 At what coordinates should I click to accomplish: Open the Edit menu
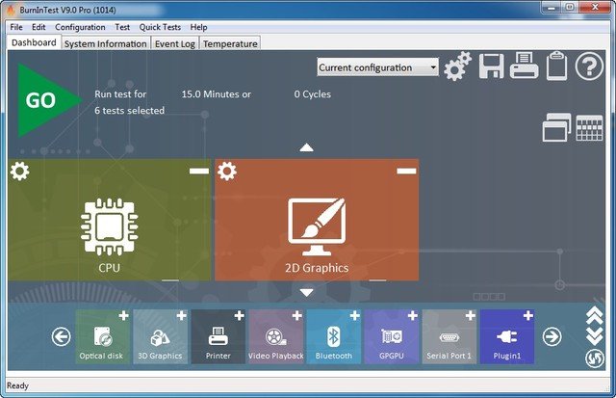(x=38, y=27)
